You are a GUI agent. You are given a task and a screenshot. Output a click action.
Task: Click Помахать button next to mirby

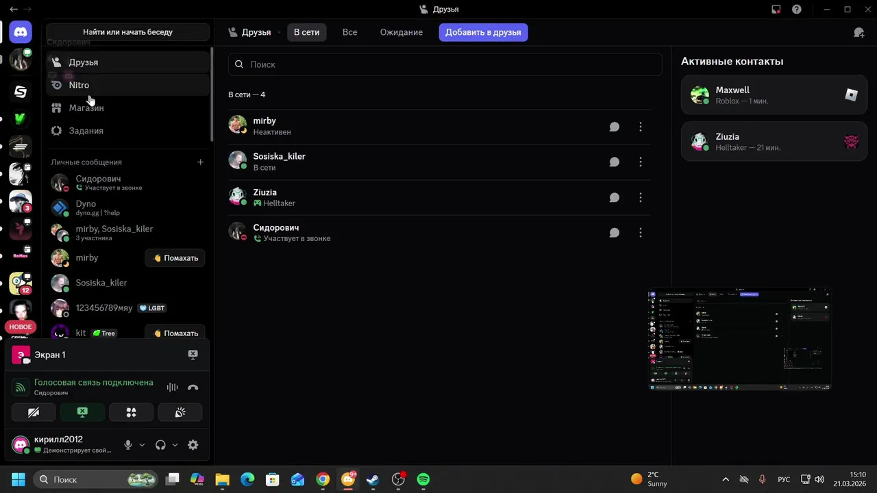pos(175,258)
